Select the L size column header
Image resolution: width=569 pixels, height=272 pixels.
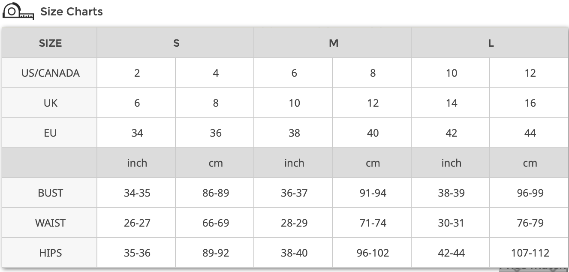(491, 43)
